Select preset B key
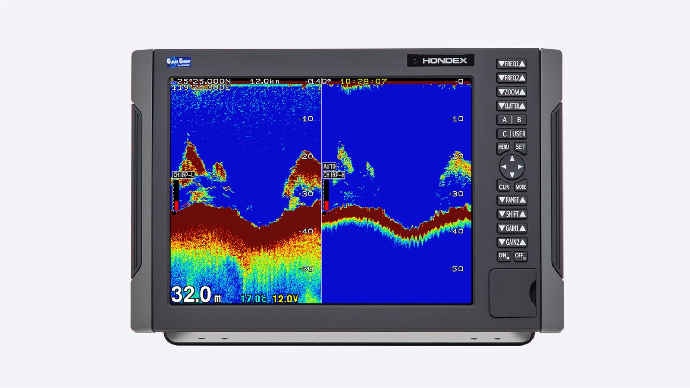Screen dimensions: 690x388 (519, 120)
